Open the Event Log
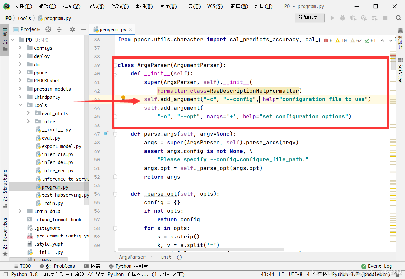Screen dimensions: 405x279 377,266
